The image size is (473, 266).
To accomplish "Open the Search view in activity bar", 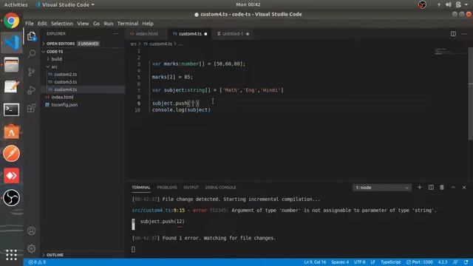I will (x=31, y=54).
